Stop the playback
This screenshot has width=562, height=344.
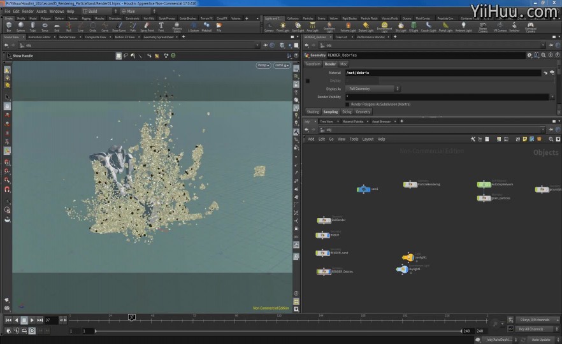tap(24, 320)
